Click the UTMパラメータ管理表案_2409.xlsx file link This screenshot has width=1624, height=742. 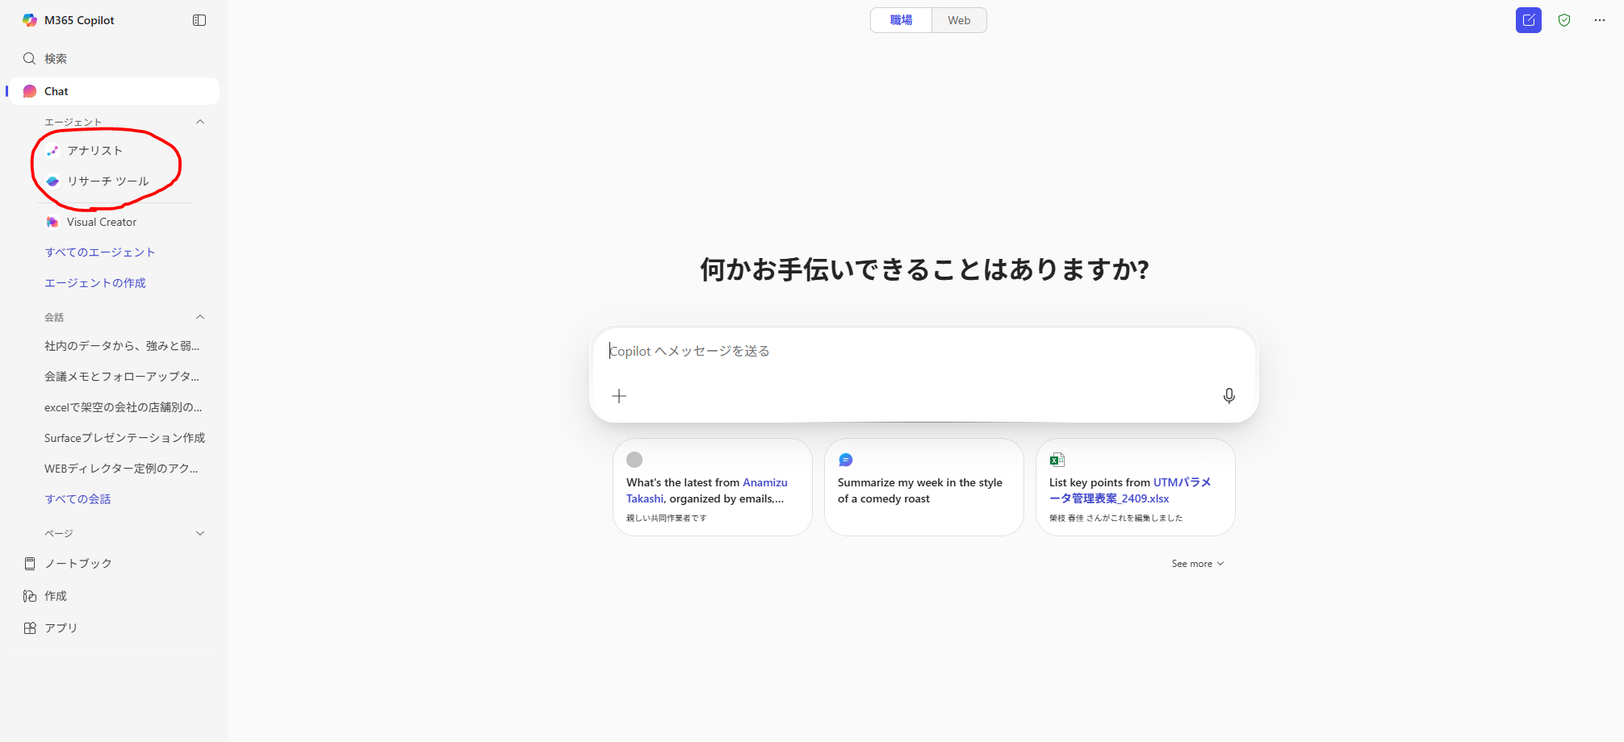[x=1130, y=490]
